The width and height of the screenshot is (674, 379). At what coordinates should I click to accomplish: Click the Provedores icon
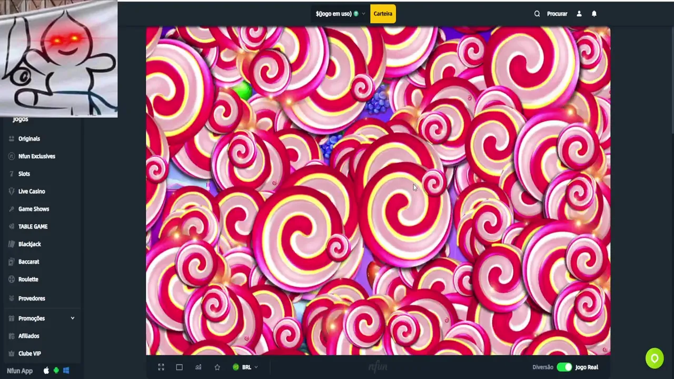click(12, 298)
